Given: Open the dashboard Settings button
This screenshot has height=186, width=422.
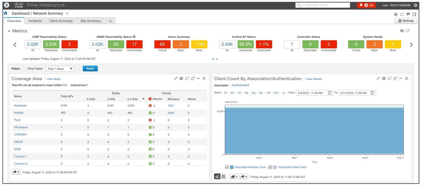Looking at the screenshot, I should pos(406,21).
